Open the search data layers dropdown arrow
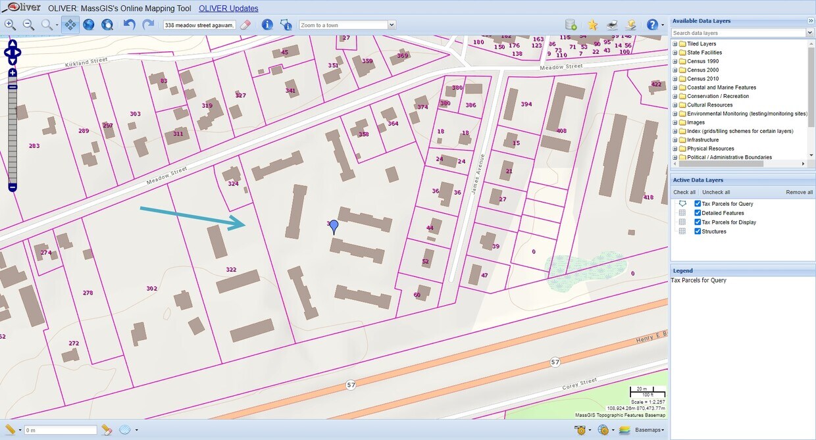 (810, 33)
